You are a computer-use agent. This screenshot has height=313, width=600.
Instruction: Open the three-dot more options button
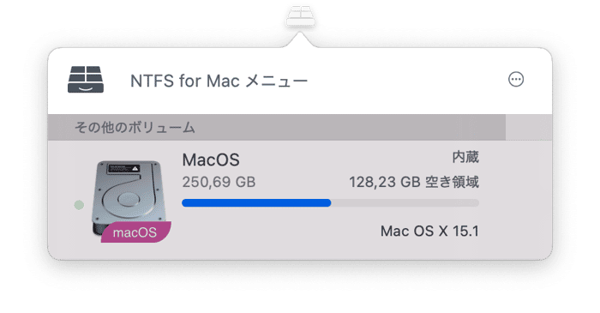pyautogui.click(x=516, y=80)
